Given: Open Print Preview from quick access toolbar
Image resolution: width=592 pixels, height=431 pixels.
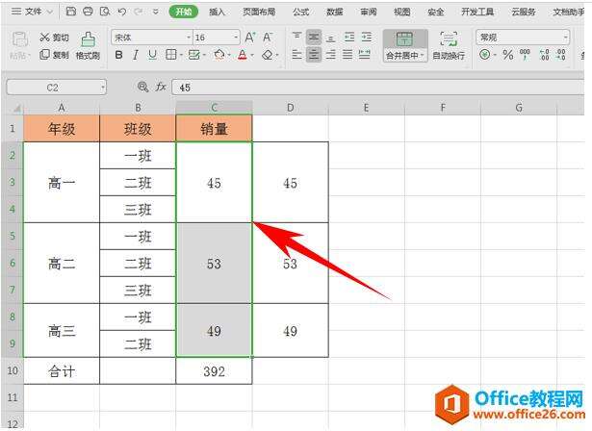Looking at the screenshot, I should [105, 12].
